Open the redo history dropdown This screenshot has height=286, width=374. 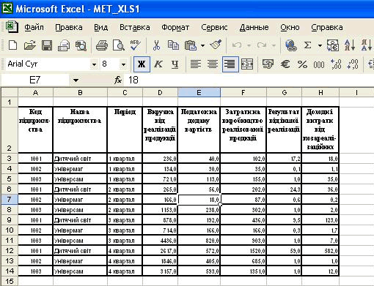[274, 45]
